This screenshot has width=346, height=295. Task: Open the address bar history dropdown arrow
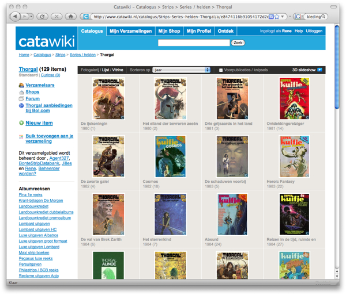tap(283, 17)
